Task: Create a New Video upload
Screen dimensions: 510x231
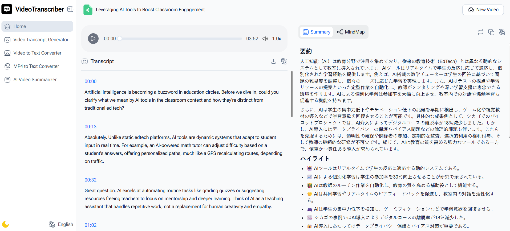Action: (x=483, y=10)
